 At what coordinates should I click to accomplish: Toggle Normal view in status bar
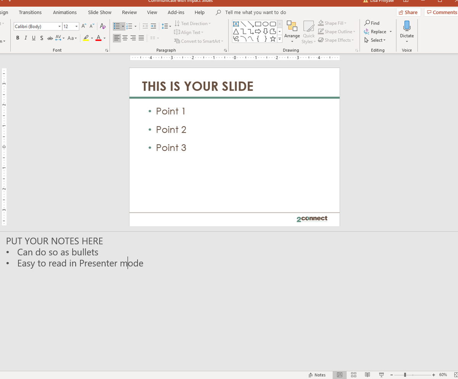(x=339, y=375)
